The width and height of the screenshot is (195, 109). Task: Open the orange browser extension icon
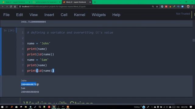(170, 7)
